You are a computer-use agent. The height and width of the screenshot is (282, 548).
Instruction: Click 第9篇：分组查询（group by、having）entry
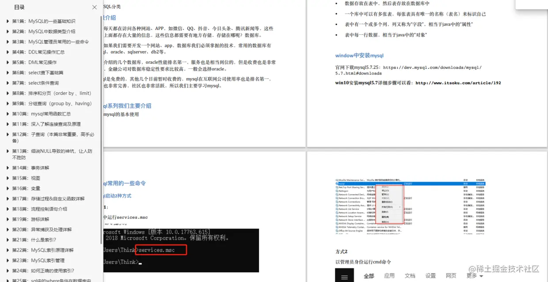[52, 104]
